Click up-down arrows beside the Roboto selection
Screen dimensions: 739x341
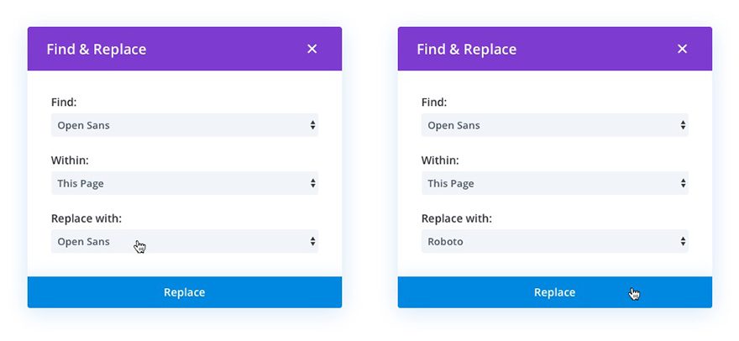[x=683, y=242]
